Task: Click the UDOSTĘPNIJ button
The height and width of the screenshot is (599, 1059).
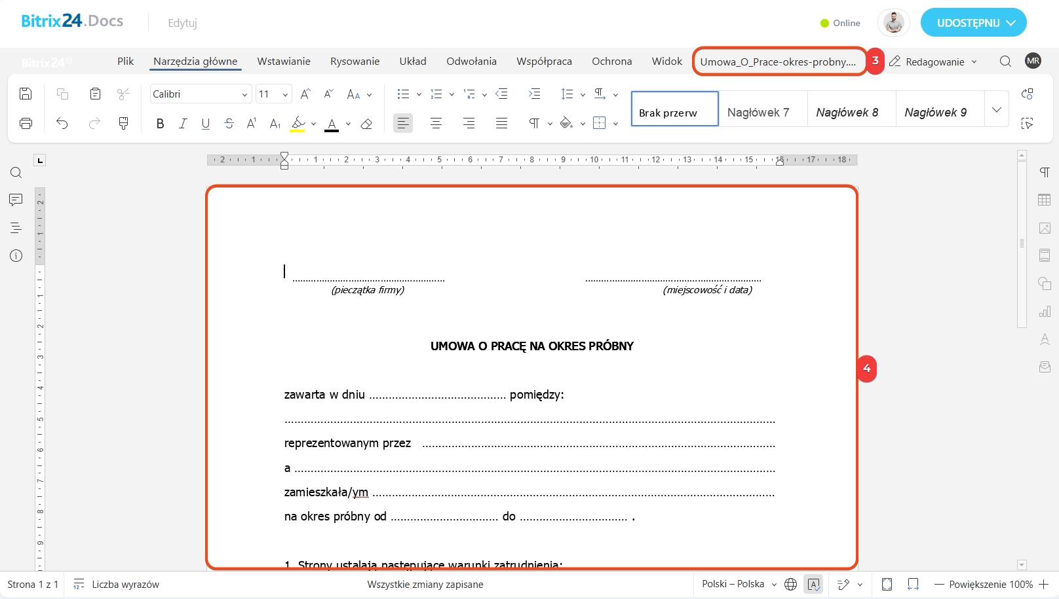Action: point(973,23)
